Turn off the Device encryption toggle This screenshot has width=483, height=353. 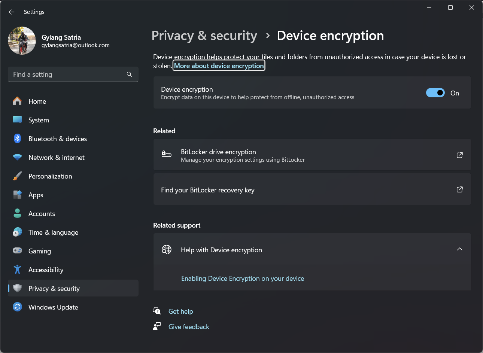pyautogui.click(x=435, y=93)
